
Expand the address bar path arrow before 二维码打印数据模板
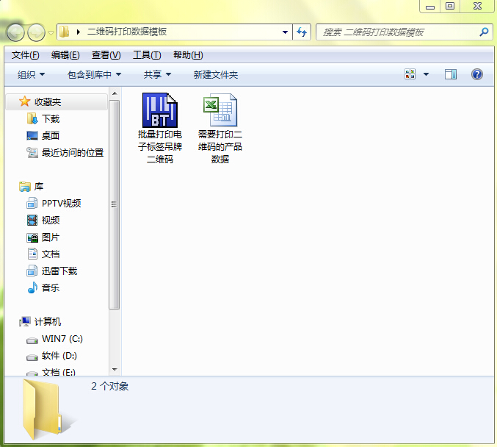[x=79, y=32]
